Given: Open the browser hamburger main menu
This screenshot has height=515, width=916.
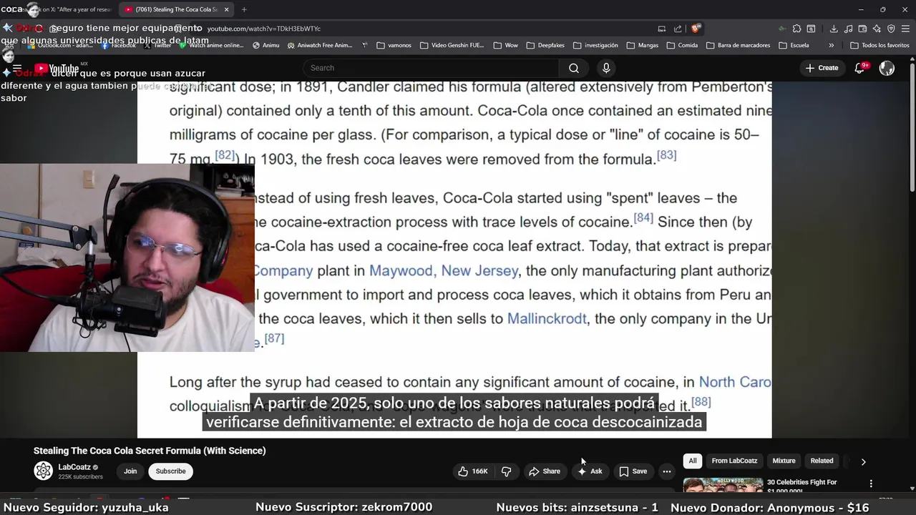Looking at the screenshot, I should [905, 29].
